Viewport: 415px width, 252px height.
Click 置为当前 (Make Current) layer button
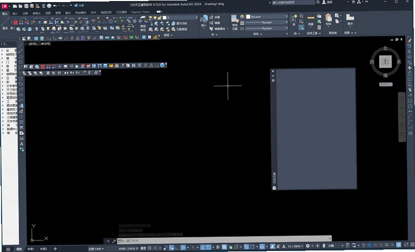(179, 24)
